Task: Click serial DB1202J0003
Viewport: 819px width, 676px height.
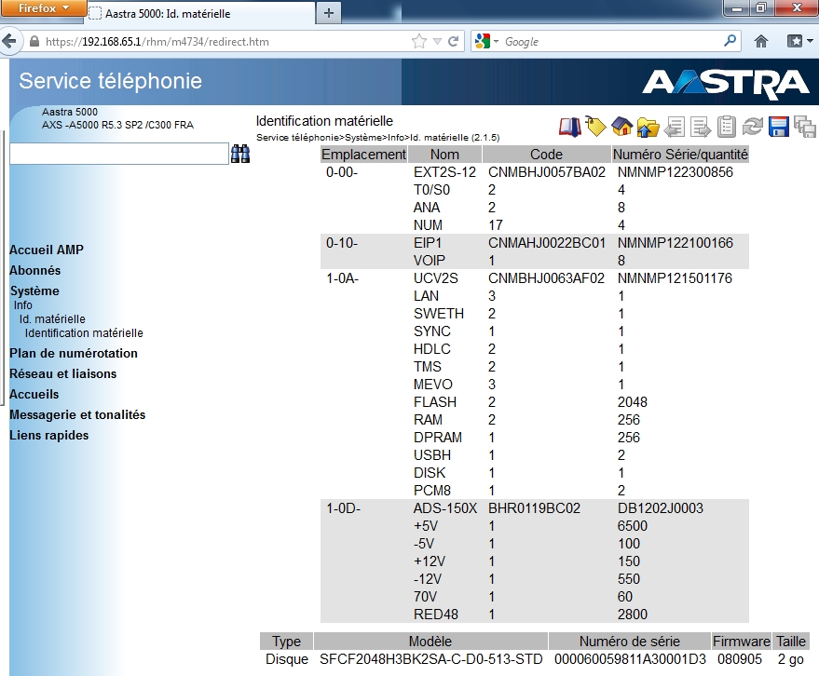Action: (661, 507)
